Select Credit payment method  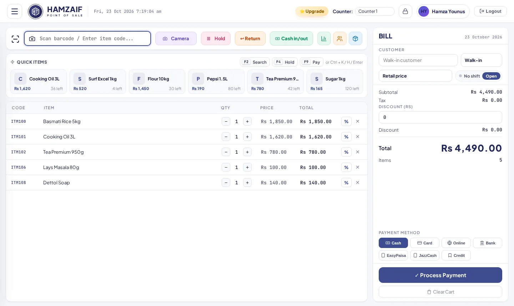coord(456,255)
